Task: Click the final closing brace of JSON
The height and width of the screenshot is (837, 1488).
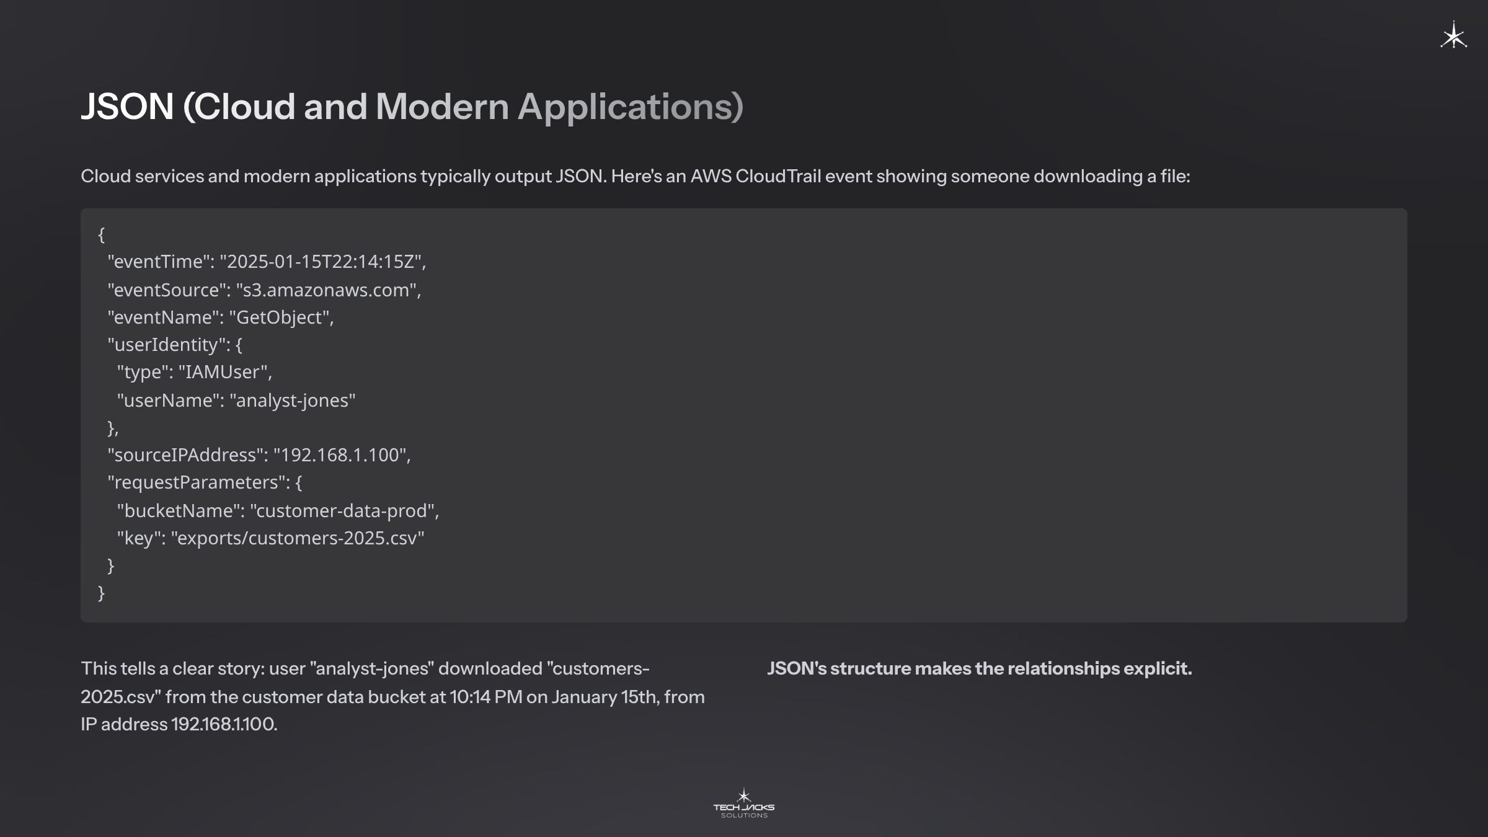Action: coord(102,593)
